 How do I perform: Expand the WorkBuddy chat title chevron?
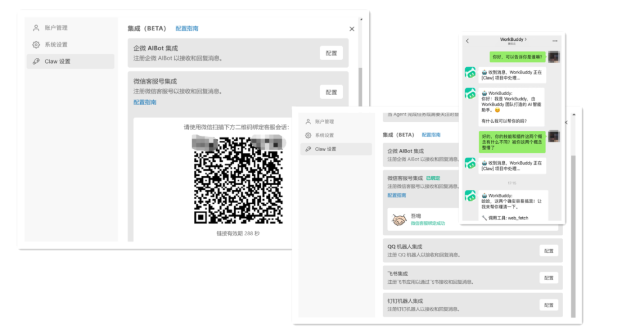click(525, 39)
